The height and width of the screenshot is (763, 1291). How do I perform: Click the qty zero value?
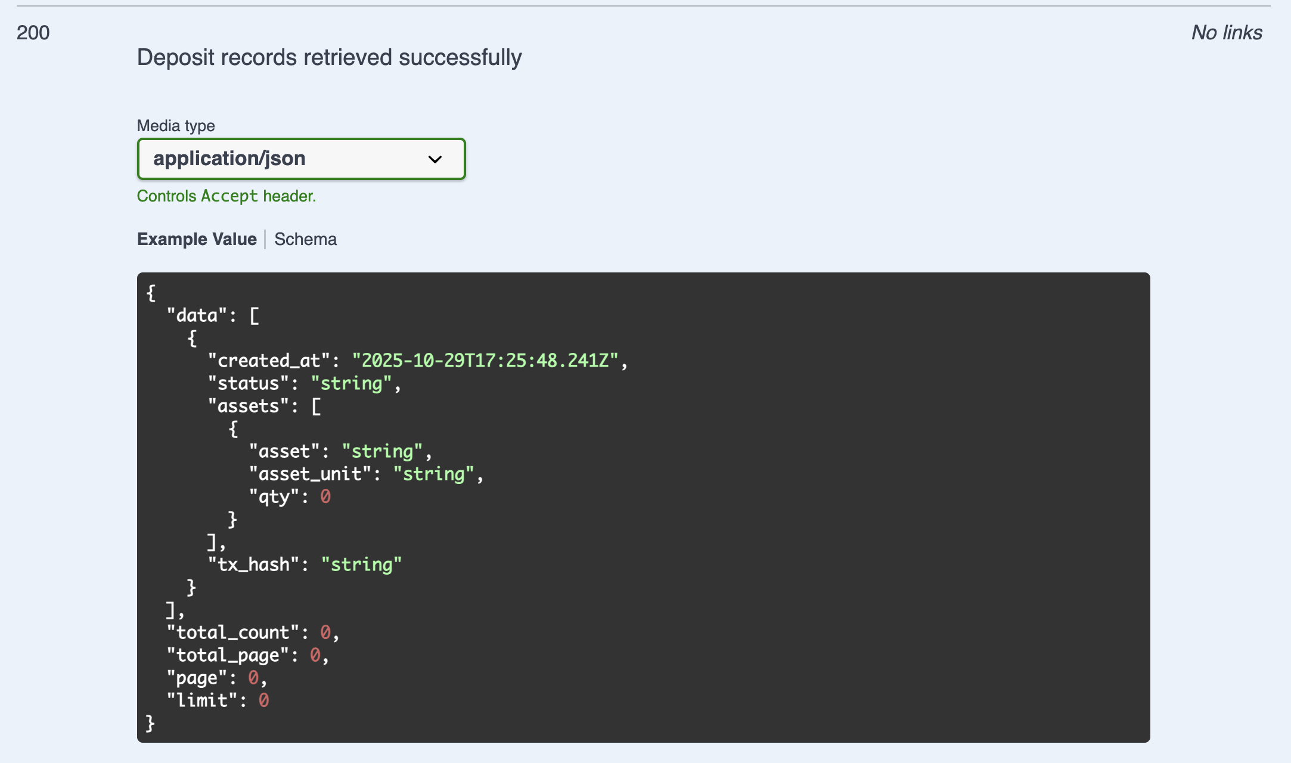325,497
